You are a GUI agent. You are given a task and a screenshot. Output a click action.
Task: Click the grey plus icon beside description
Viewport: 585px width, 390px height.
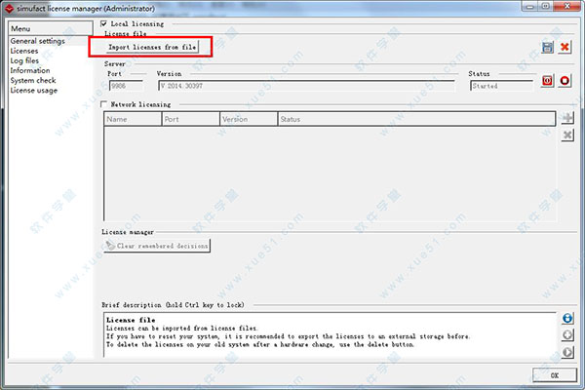(x=567, y=335)
